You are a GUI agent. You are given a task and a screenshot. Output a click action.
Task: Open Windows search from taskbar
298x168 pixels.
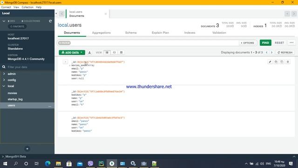click(x=16, y=164)
